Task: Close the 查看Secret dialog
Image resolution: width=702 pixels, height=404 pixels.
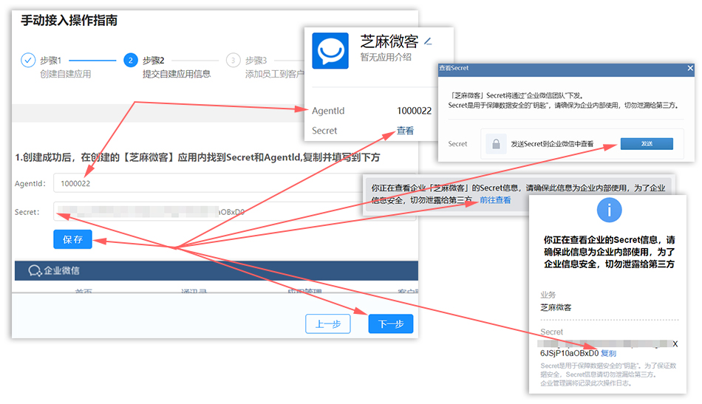Action: pyautogui.click(x=690, y=68)
